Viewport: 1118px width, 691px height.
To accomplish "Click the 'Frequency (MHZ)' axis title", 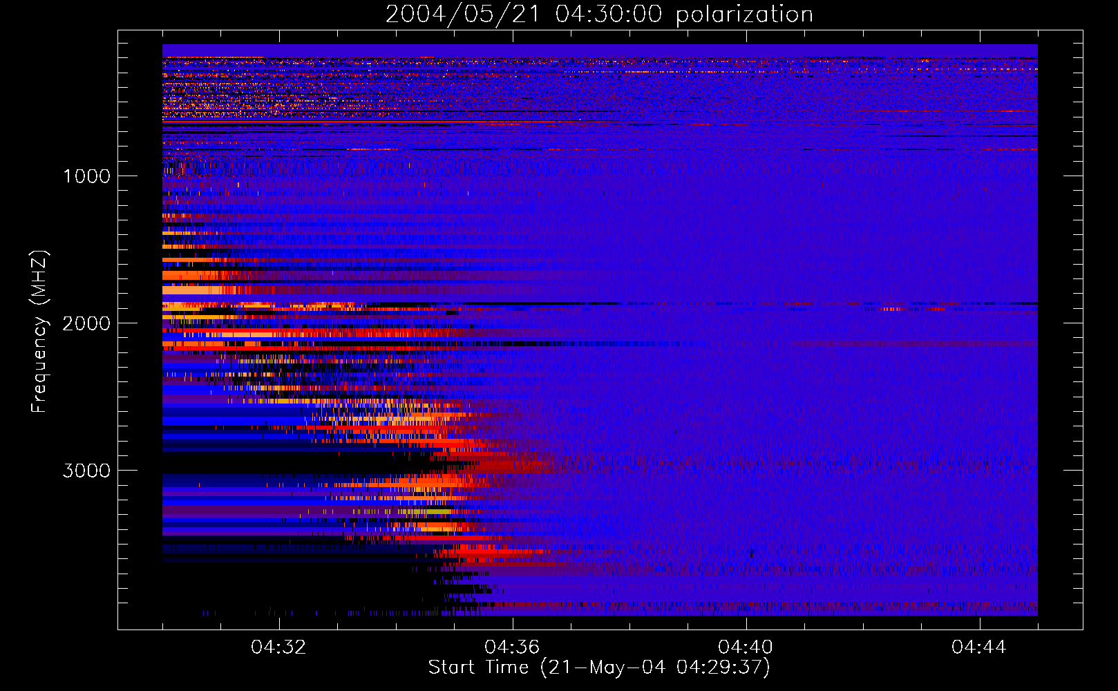I will click(x=39, y=331).
